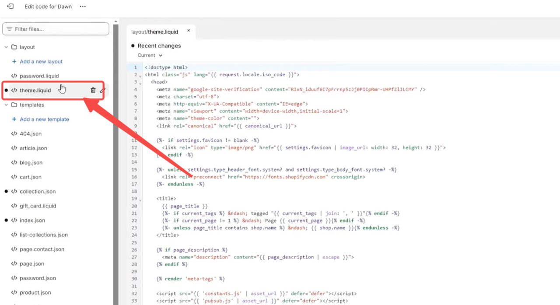This screenshot has height=305, width=560.
Task: Open 404.json template file
Action: 31,133
